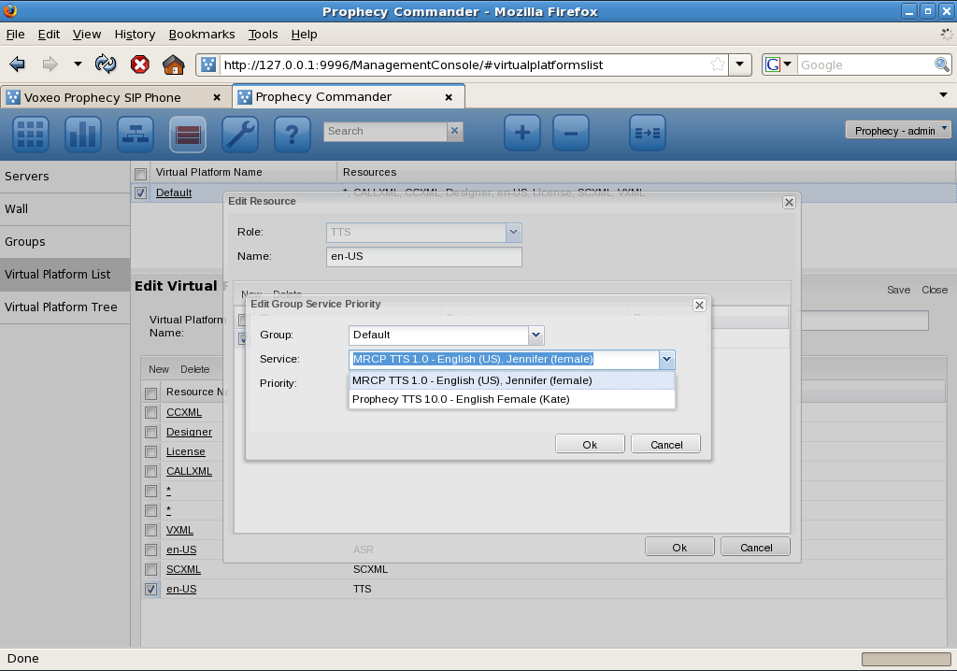This screenshot has width=957, height=671.
Task: Clear the Commander search box
Action: [x=455, y=131]
